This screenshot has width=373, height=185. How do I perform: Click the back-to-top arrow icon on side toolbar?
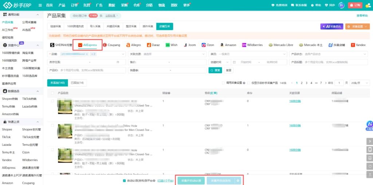pyautogui.click(x=369, y=174)
